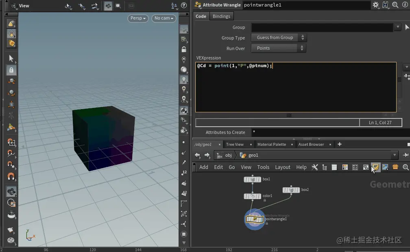Viewport: 410px width, 252px height.
Task: Open the View pane camera menu icon
Action: pos(13,6)
